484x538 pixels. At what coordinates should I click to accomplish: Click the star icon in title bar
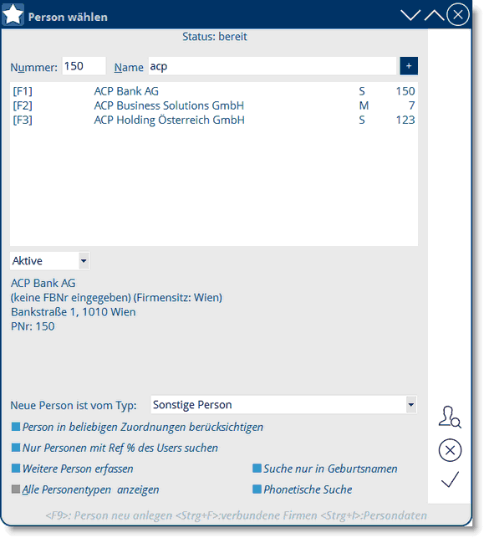[x=13, y=15]
